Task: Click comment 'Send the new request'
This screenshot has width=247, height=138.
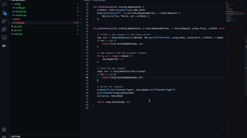Action: coord(111,68)
